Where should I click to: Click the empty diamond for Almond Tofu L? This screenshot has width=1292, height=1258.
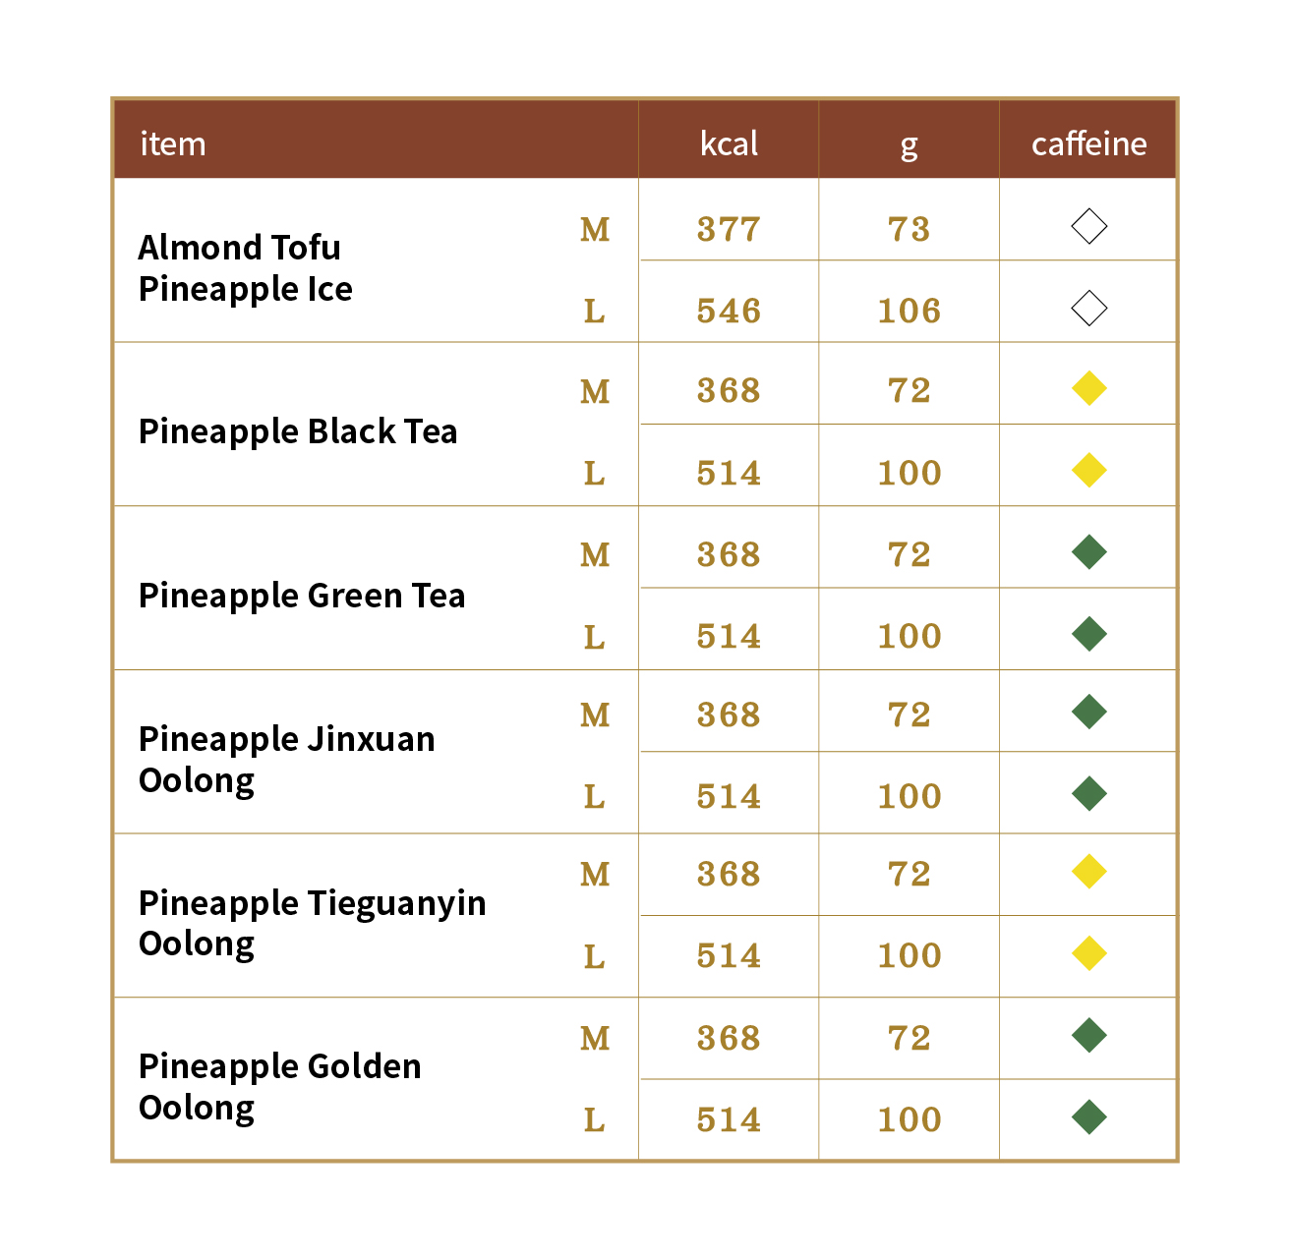[1088, 309]
